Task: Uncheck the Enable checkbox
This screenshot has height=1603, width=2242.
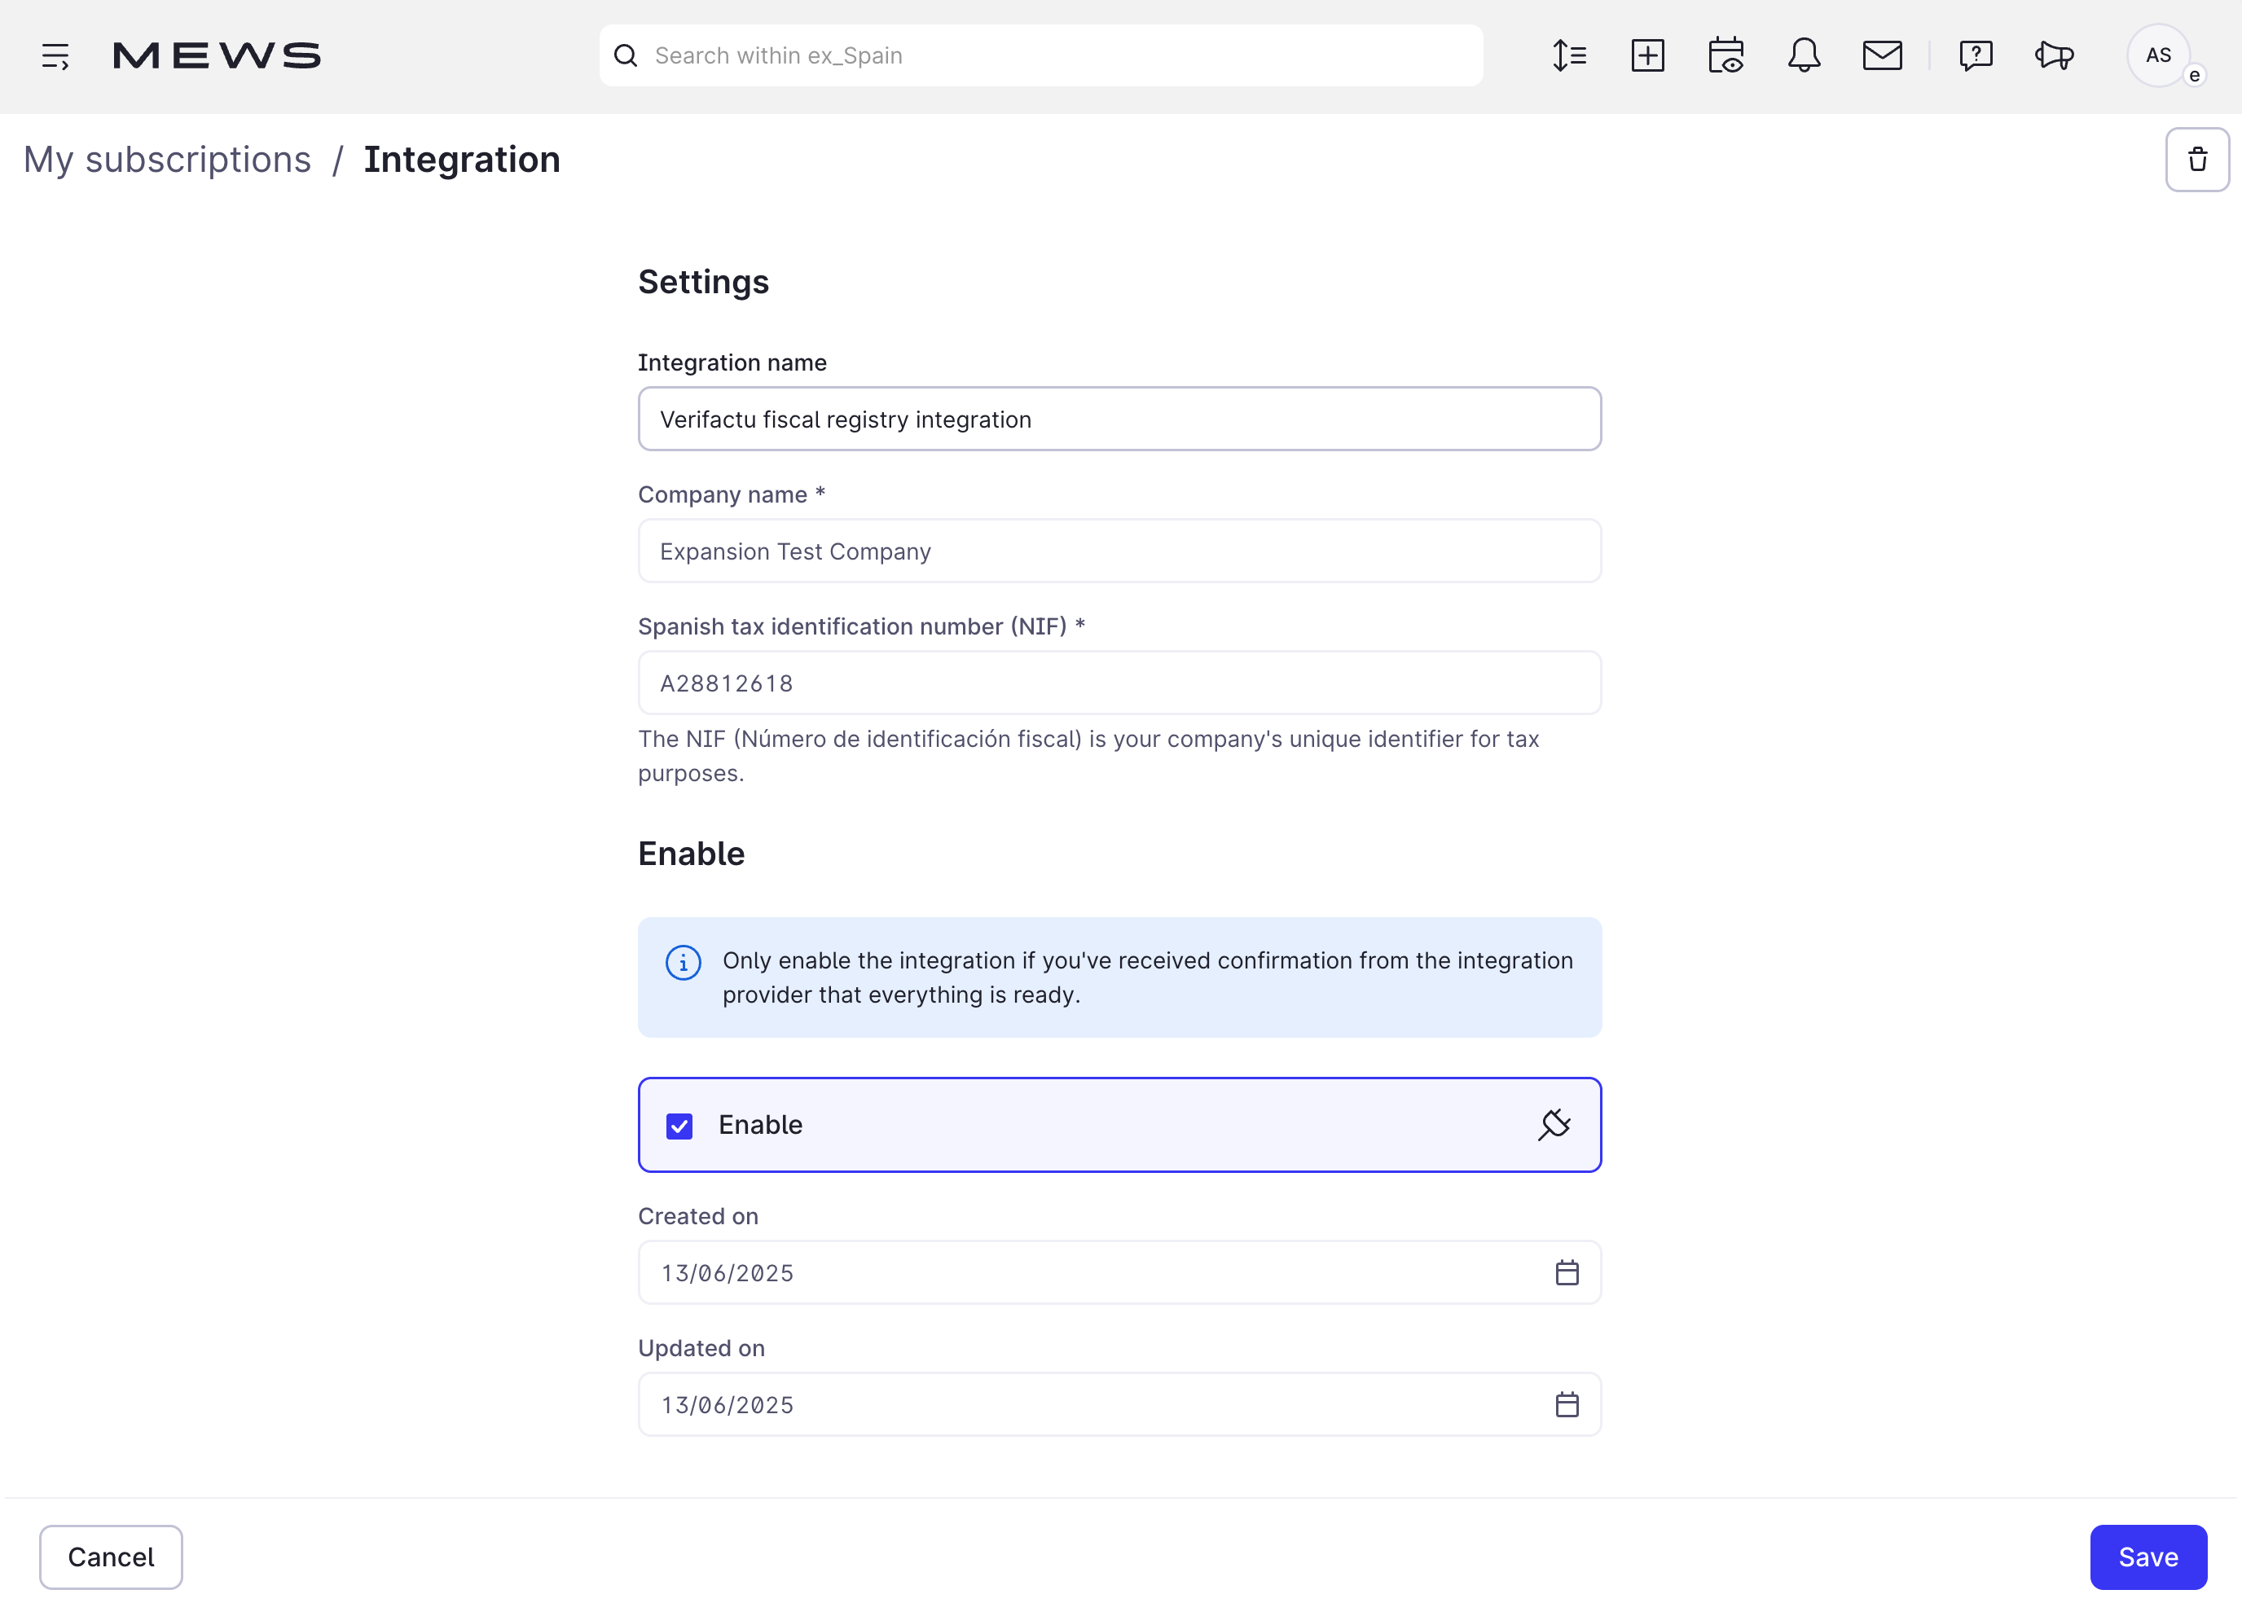Action: tap(679, 1125)
